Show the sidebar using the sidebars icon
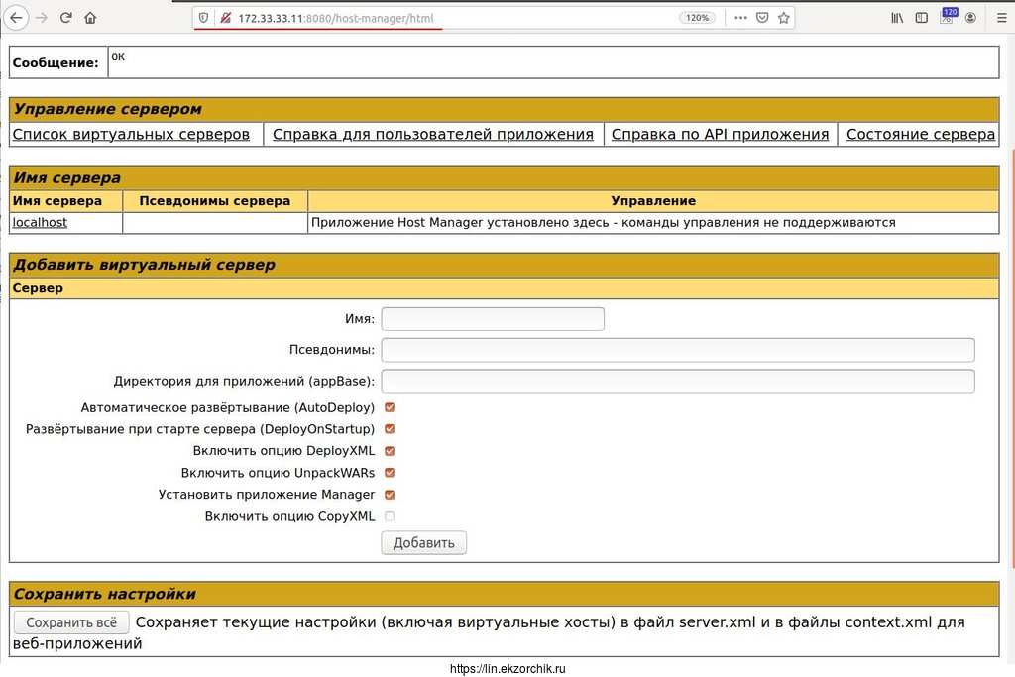This screenshot has width=1015, height=677. tap(922, 18)
